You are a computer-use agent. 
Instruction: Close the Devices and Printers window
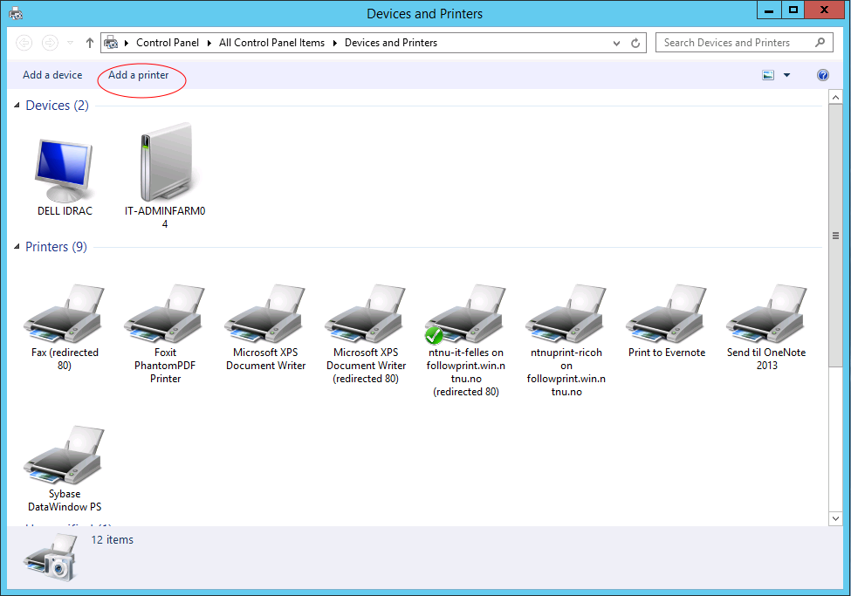[824, 10]
